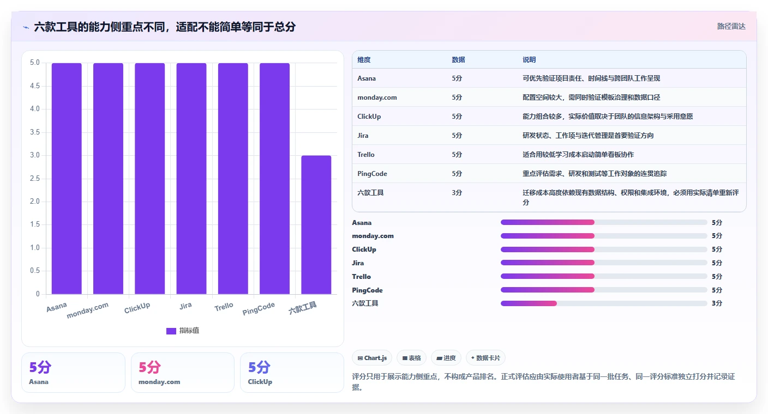Click the 六款工具 cell in the table
The image size is (768, 414).
click(370, 193)
